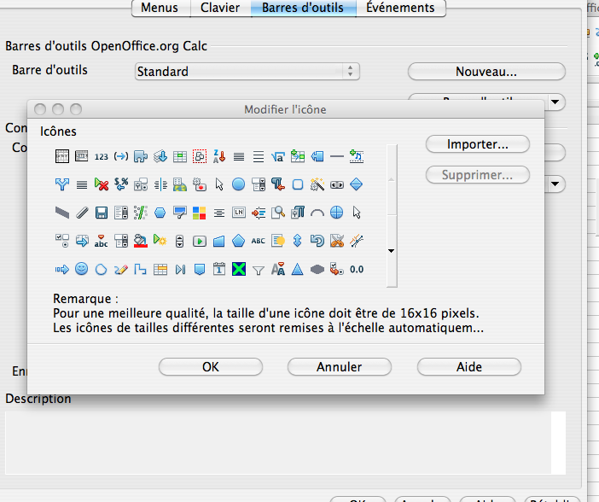Pick the Z-A descending sort icon
Screen dimensions: 599x502
coord(219,156)
